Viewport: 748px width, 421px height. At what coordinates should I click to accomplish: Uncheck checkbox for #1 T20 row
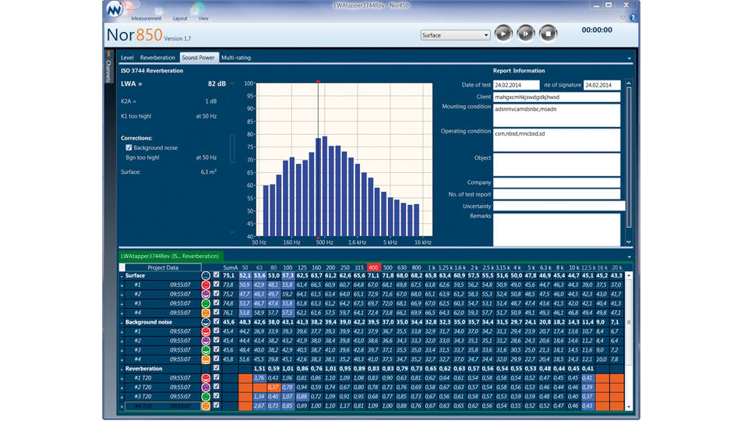[217, 377]
